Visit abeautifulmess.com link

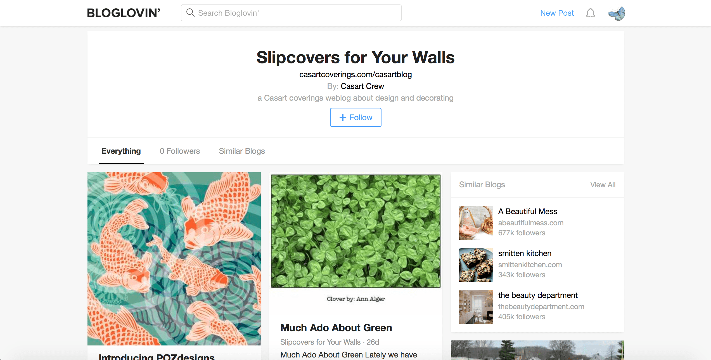pos(531,223)
